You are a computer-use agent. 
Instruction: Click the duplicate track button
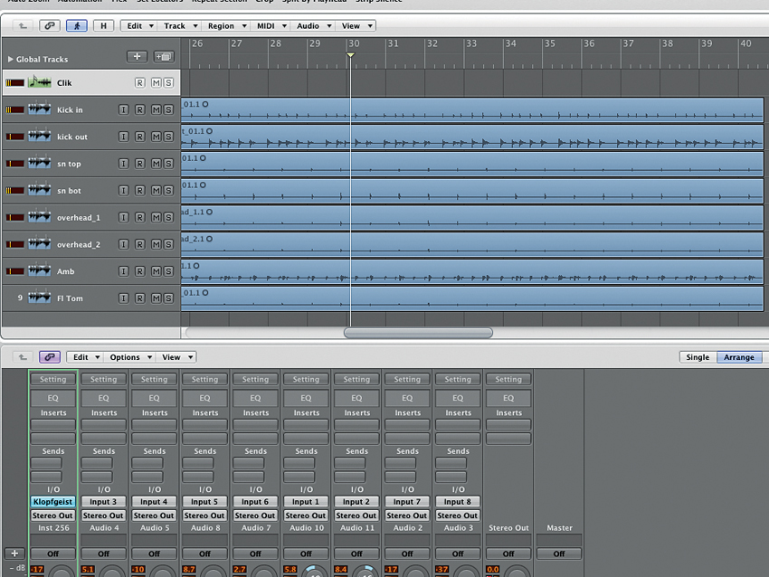coord(164,57)
